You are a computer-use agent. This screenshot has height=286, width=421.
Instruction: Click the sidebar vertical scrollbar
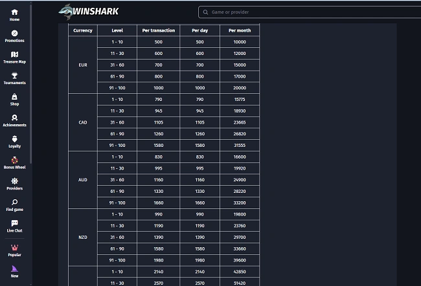point(31,83)
